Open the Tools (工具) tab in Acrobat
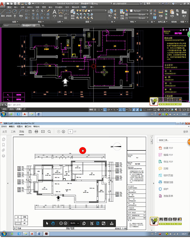Screen dimensions: 190x239 pyautogui.click(x=13, y=131)
